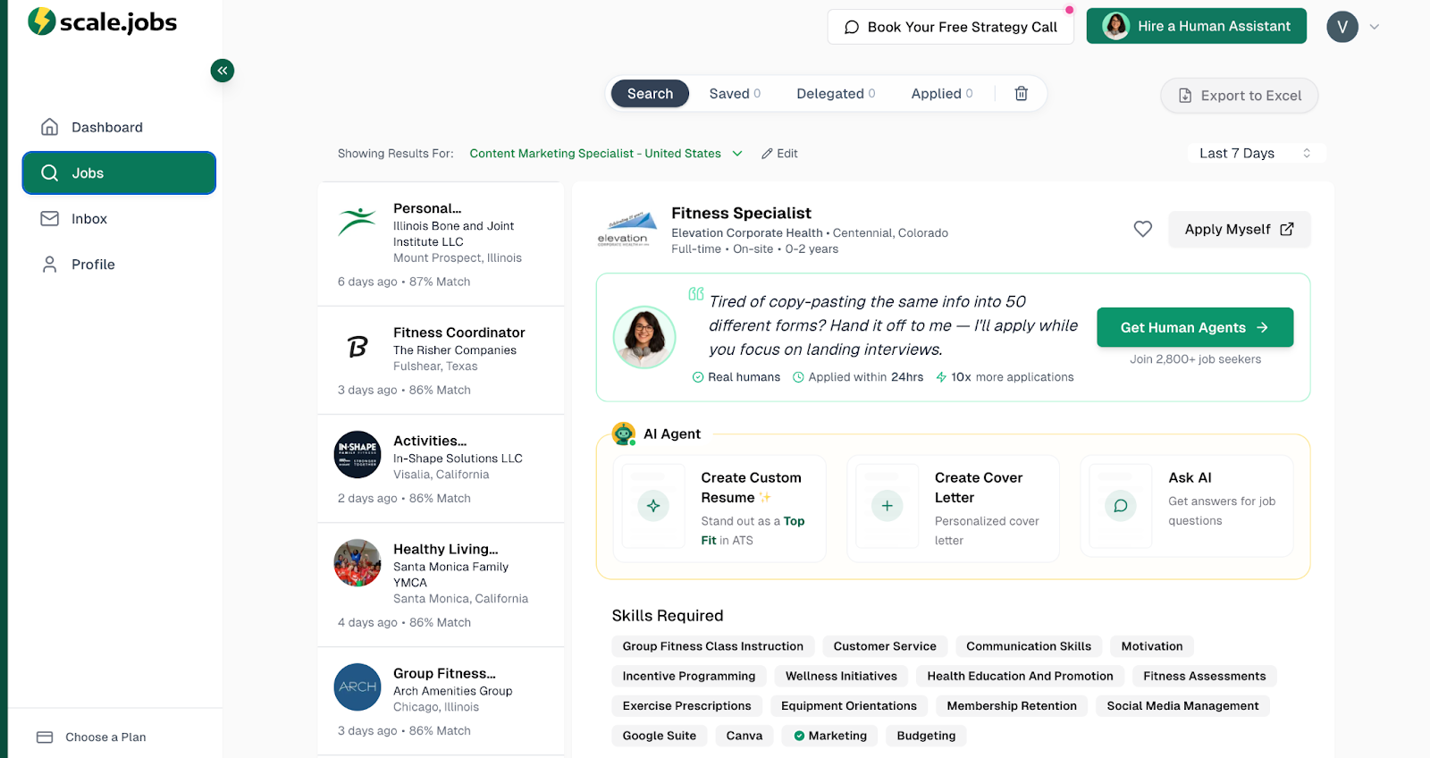
Task: Expand the account menu chevron
Action: pyautogui.click(x=1375, y=27)
